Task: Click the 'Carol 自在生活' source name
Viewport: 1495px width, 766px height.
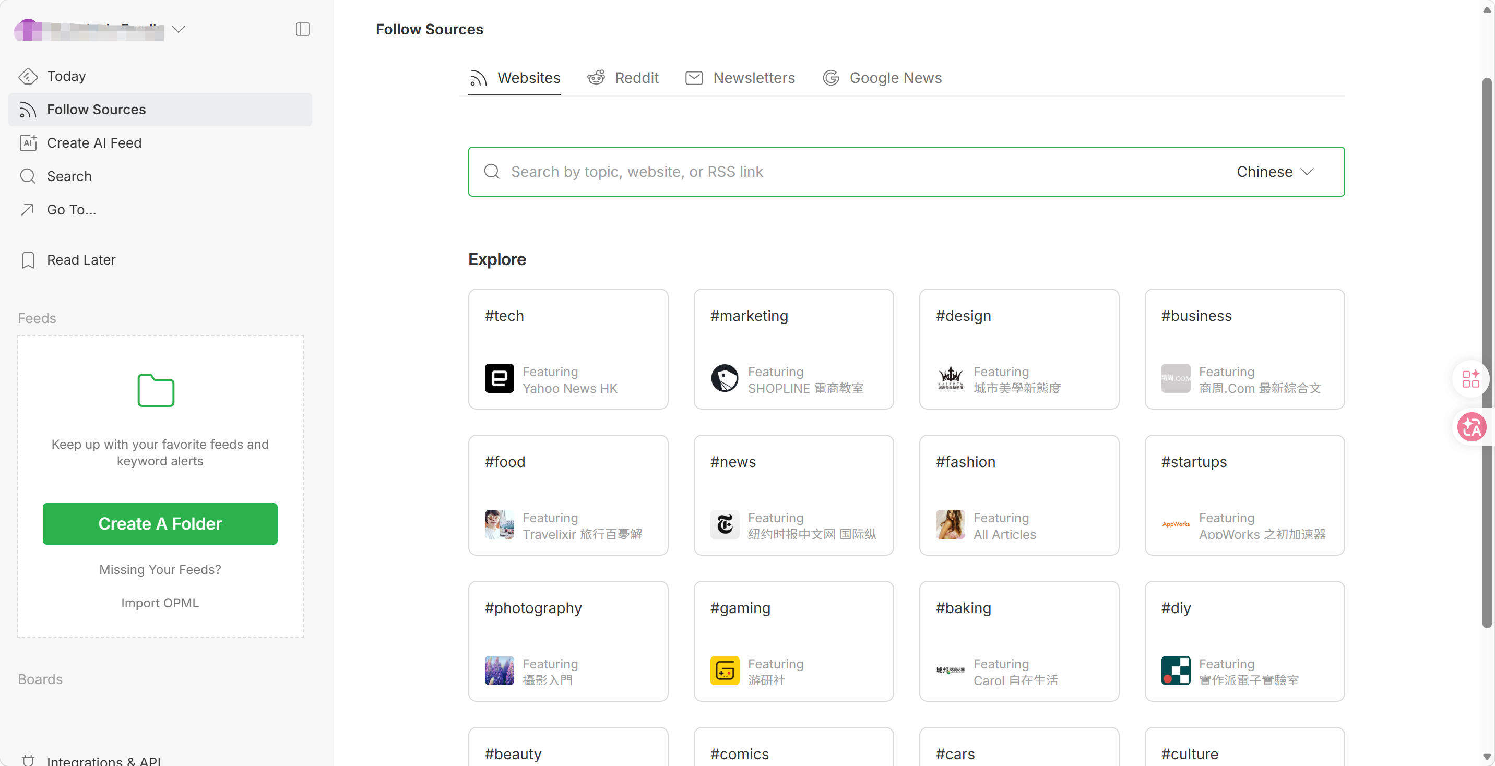Action: pos(1016,680)
